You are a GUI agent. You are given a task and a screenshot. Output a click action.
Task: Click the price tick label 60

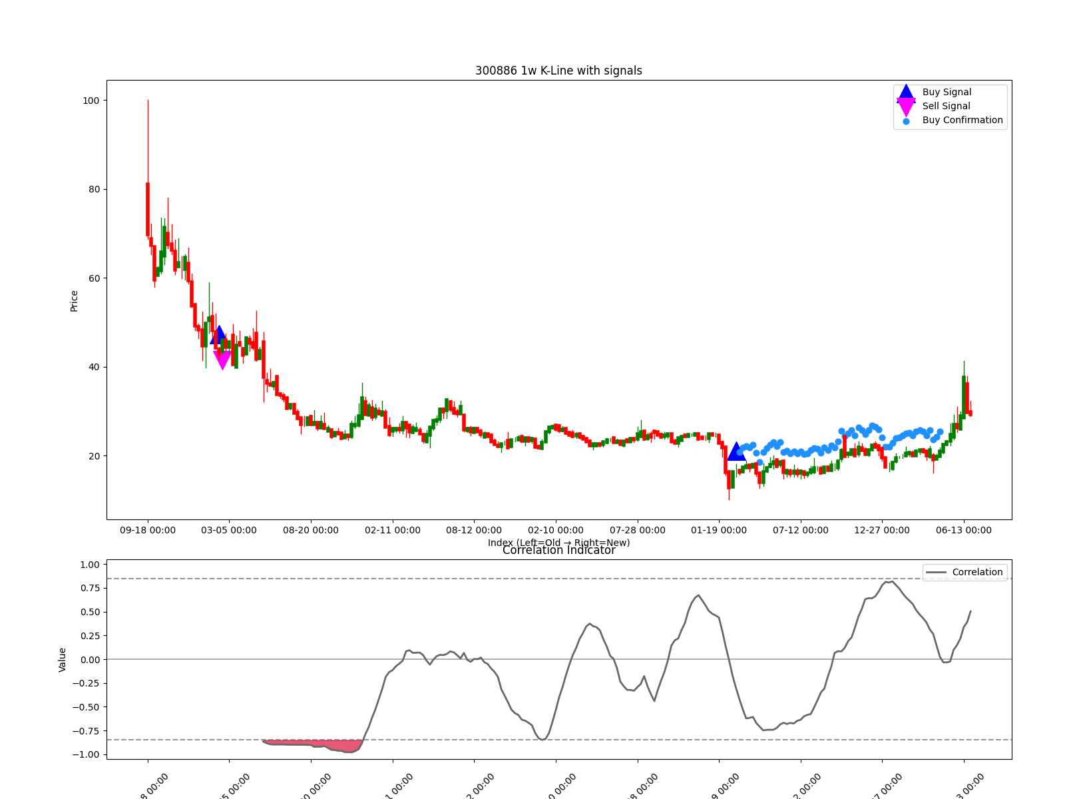click(93, 278)
